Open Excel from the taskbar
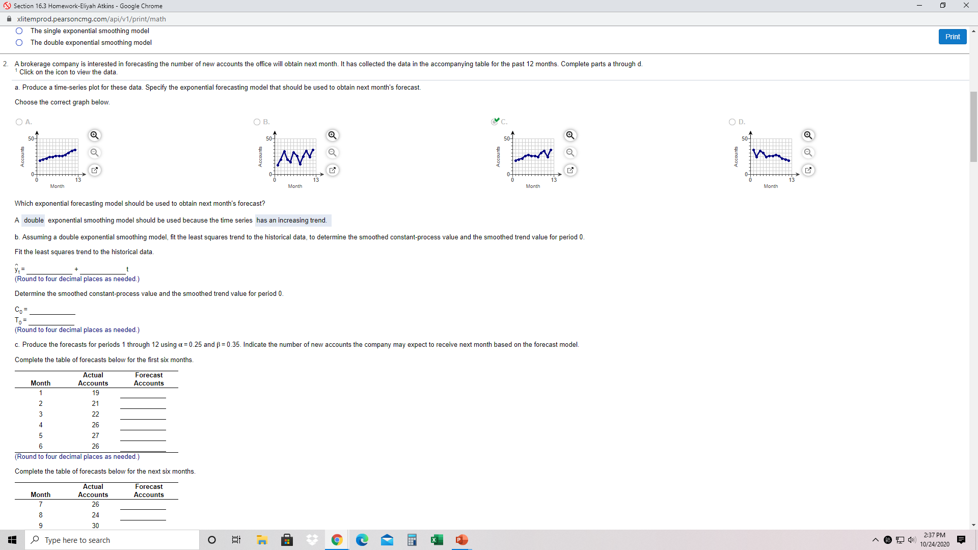The height and width of the screenshot is (550, 978). (x=437, y=540)
